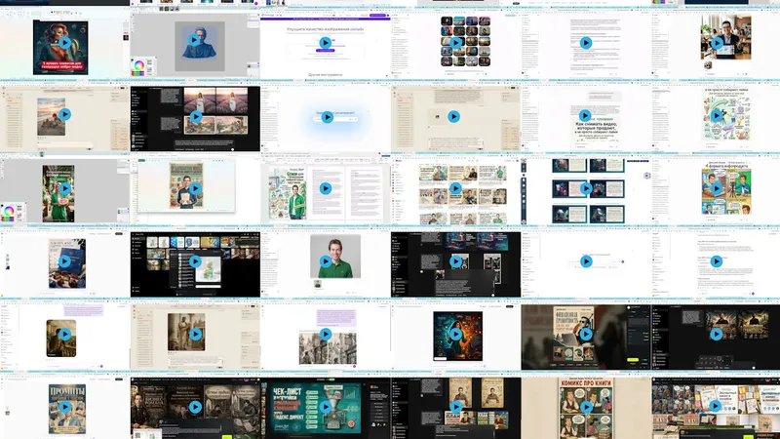The height and width of the screenshot is (439, 780).
Task: Play the 'КОМИКС ПРО КНИГИ' video
Action: (586, 407)
